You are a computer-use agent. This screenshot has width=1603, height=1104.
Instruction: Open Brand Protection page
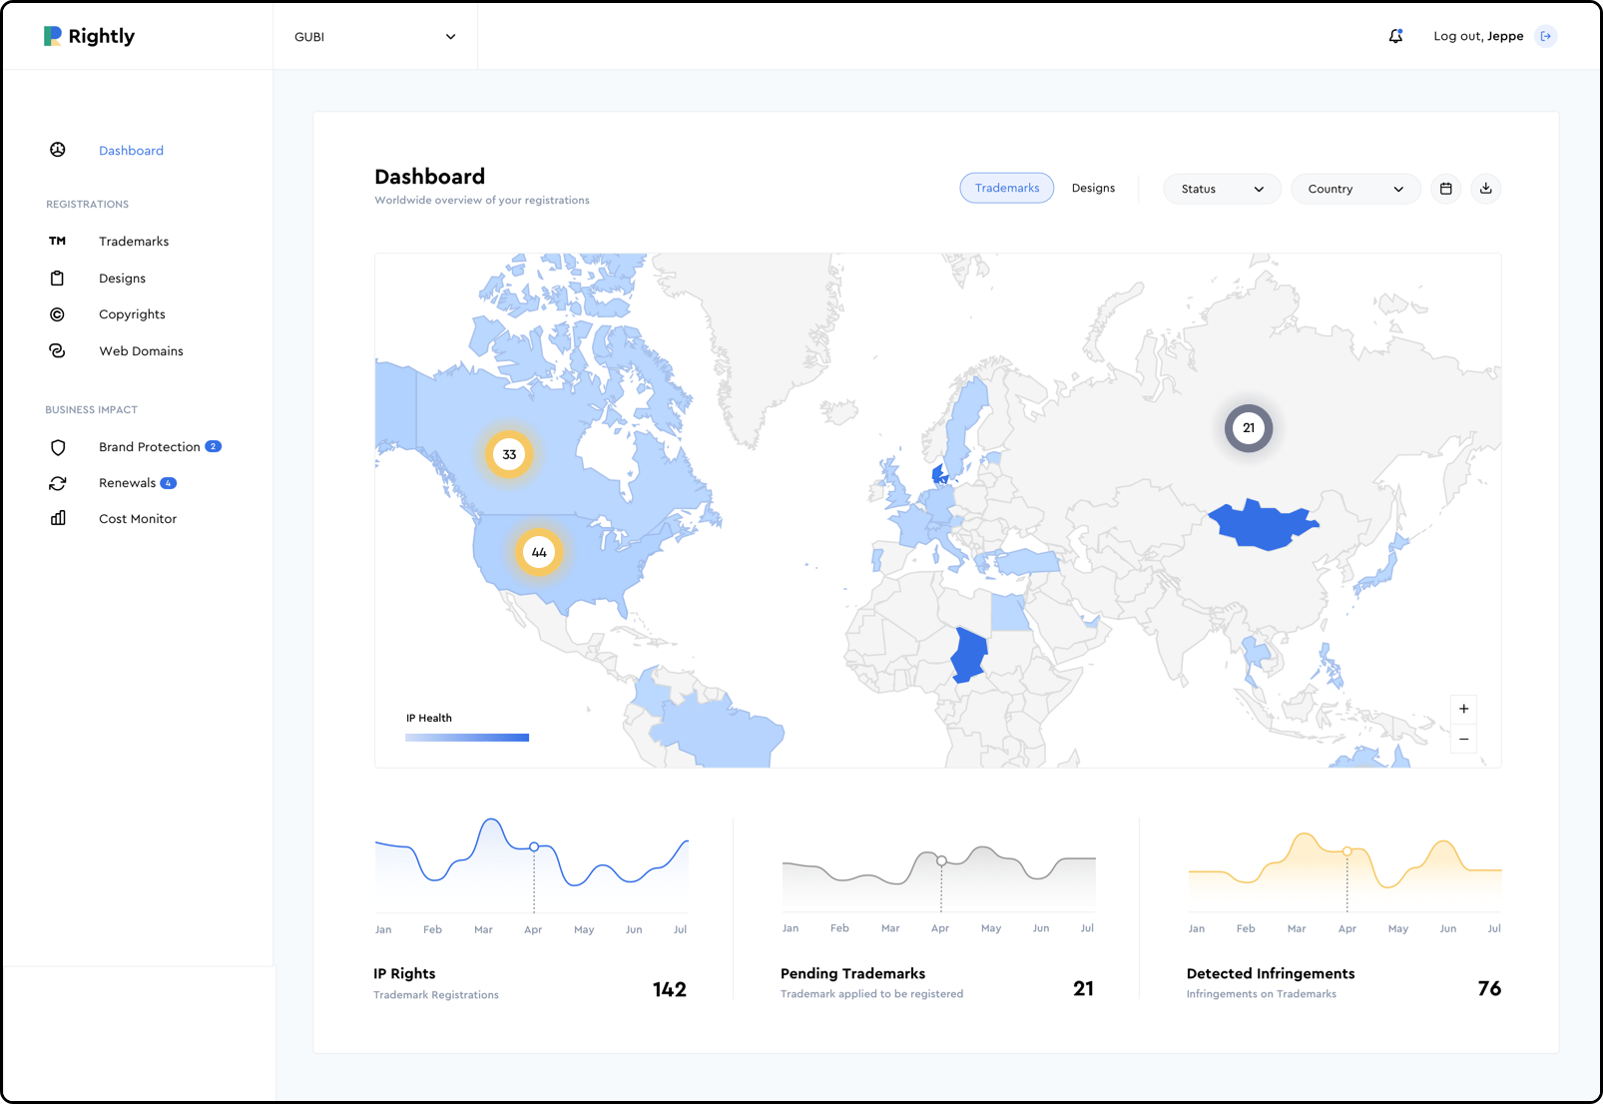click(x=150, y=447)
